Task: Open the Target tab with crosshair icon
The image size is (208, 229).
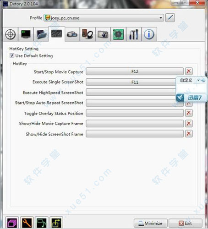Action: tap(11, 34)
